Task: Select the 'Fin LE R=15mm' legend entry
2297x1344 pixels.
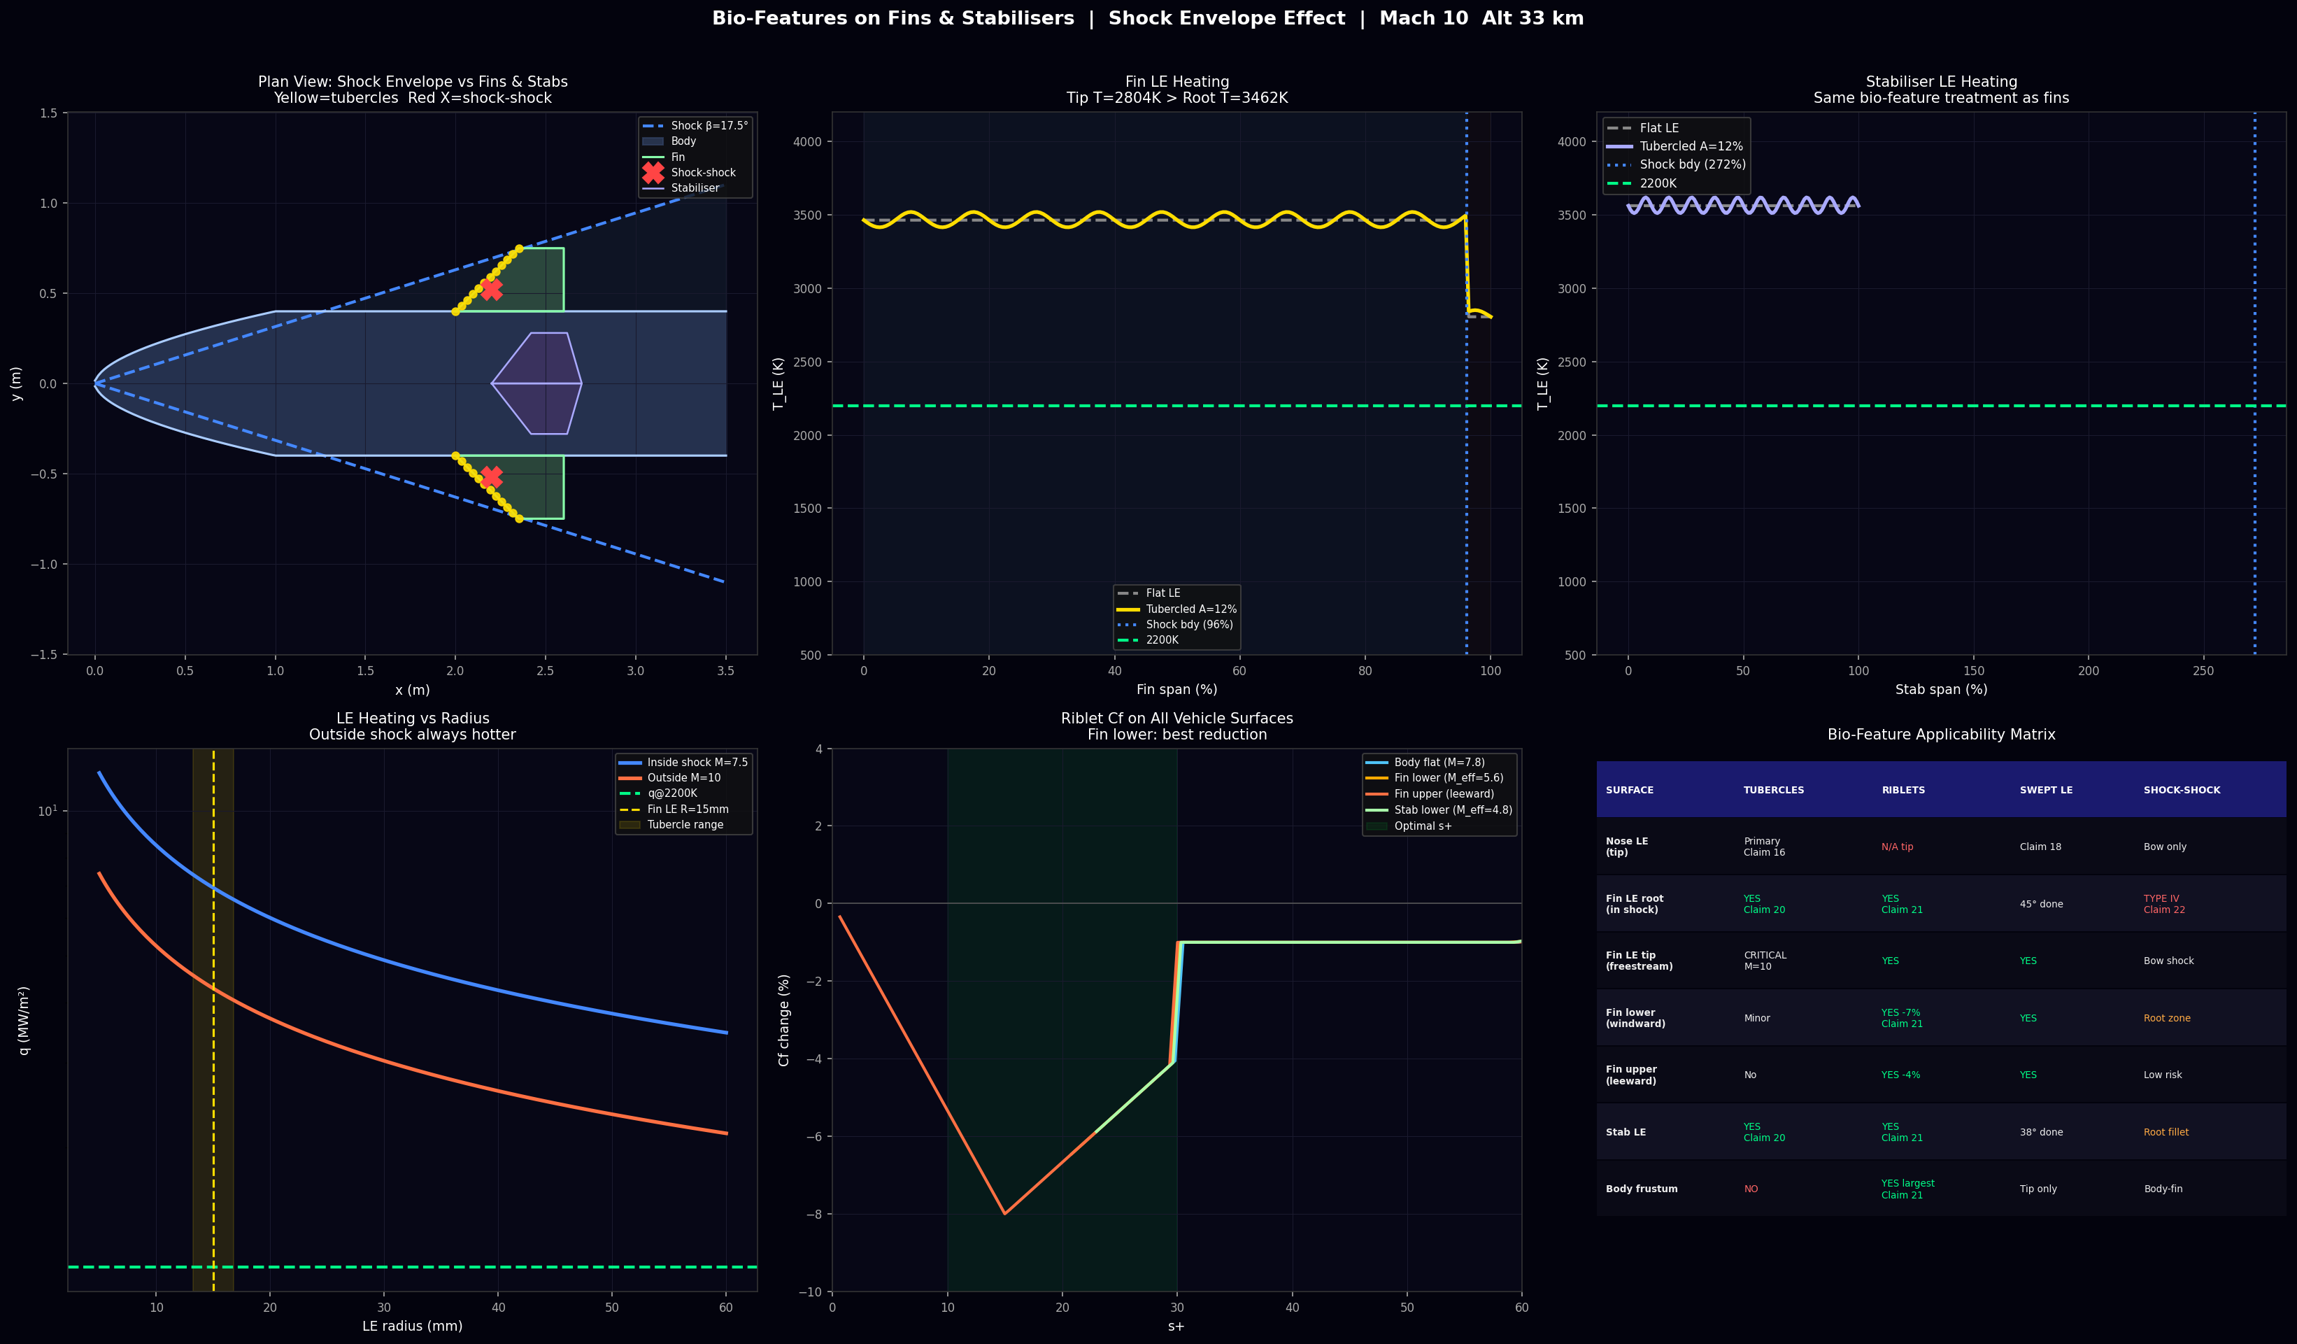Action: point(674,809)
